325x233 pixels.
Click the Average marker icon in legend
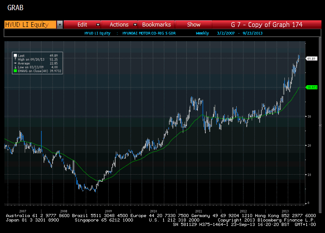click(15, 63)
